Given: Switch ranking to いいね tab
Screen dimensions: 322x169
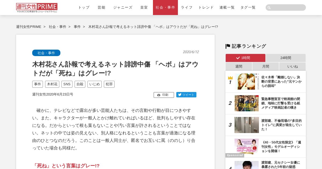Looking at the screenshot, I should [292, 67].
